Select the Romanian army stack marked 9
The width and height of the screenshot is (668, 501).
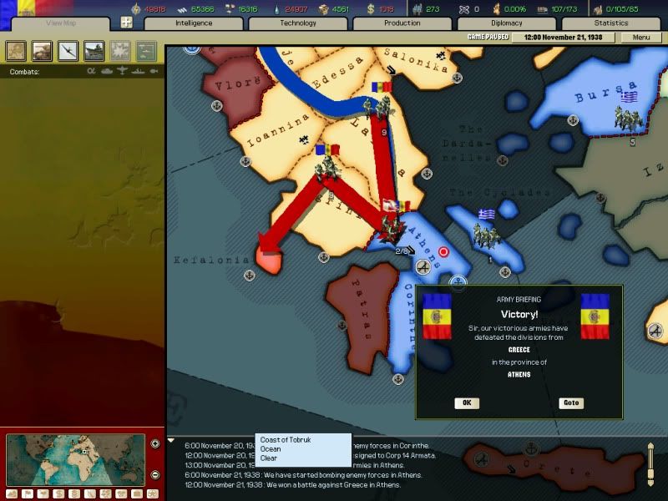(378, 109)
